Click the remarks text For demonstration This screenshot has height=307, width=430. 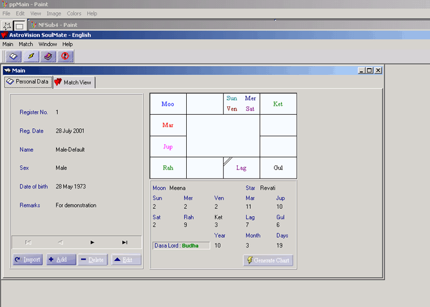click(76, 205)
